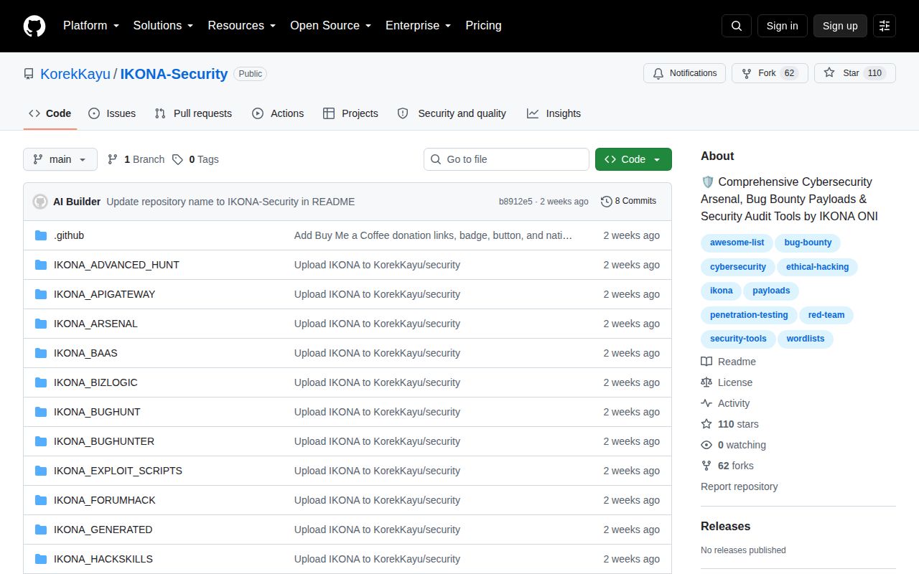Expand the Open Source menu
This screenshot has height=574, width=919.
tap(330, 26)
